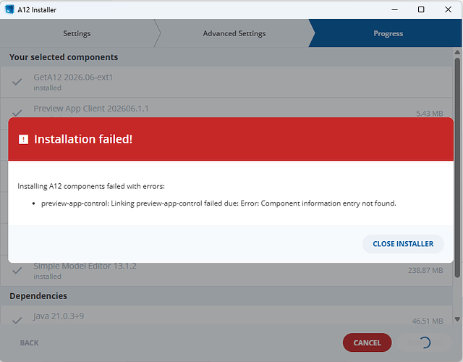Select the Simple Model Editor 13.1.2 row
463x362 pixels.
tap(226, 270)
